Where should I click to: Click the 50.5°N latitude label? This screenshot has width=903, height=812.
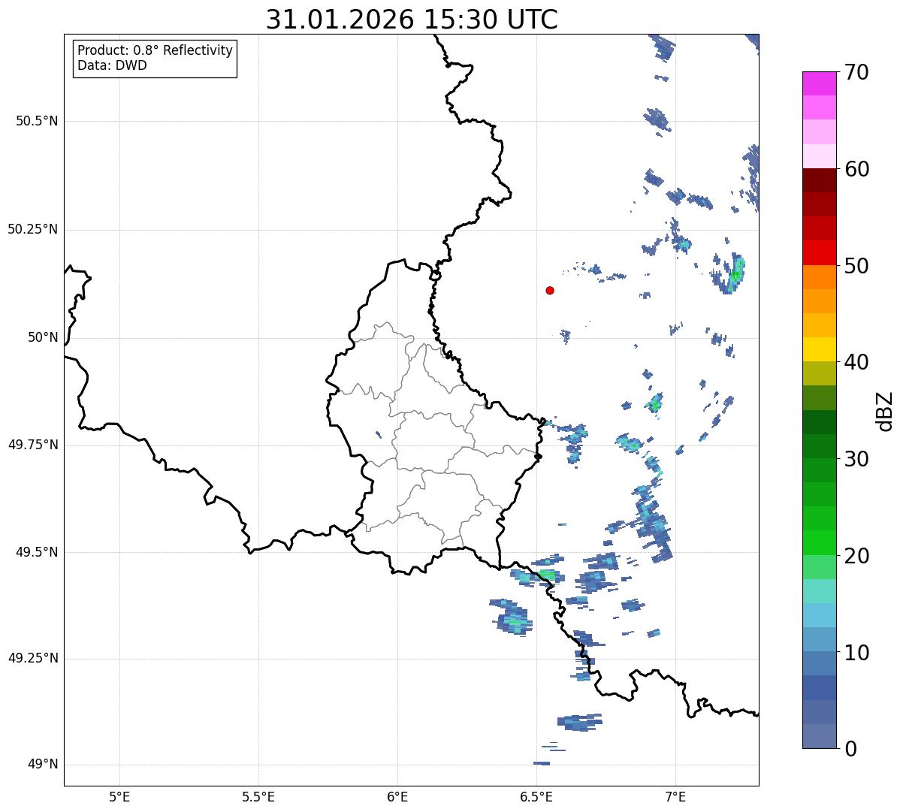click(x=37, y=121)
